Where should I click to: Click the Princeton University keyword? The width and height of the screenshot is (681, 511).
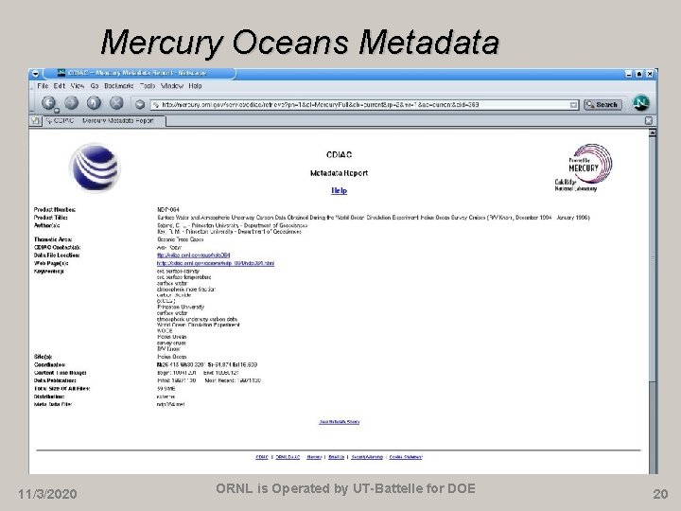point(181,307)
